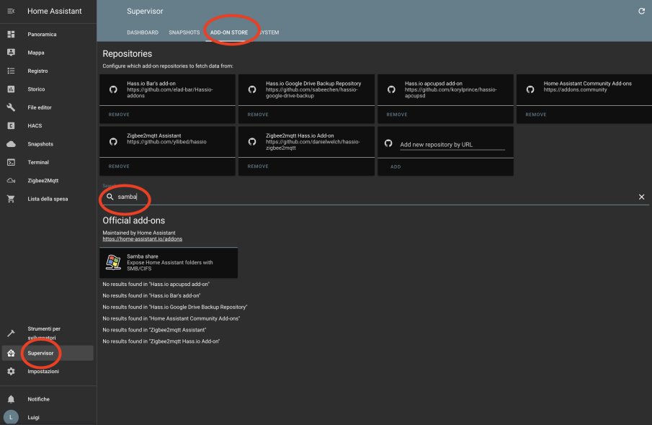
Task: Click the GitHub icon of Hass.io Bar's add-on
Action: point(113,89)
